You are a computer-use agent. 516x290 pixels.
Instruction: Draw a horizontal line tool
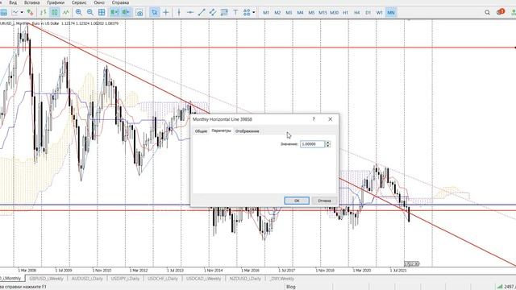(x=190, y=13)
